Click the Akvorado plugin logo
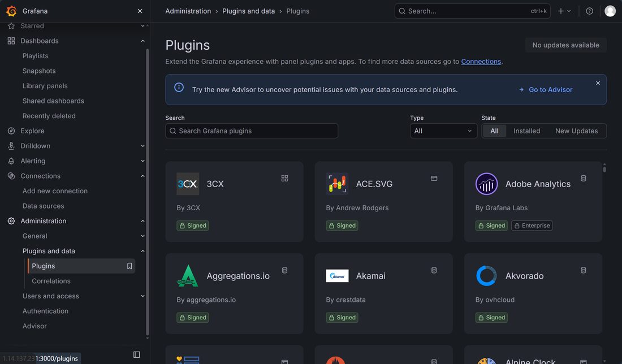 tap(486, 276)
